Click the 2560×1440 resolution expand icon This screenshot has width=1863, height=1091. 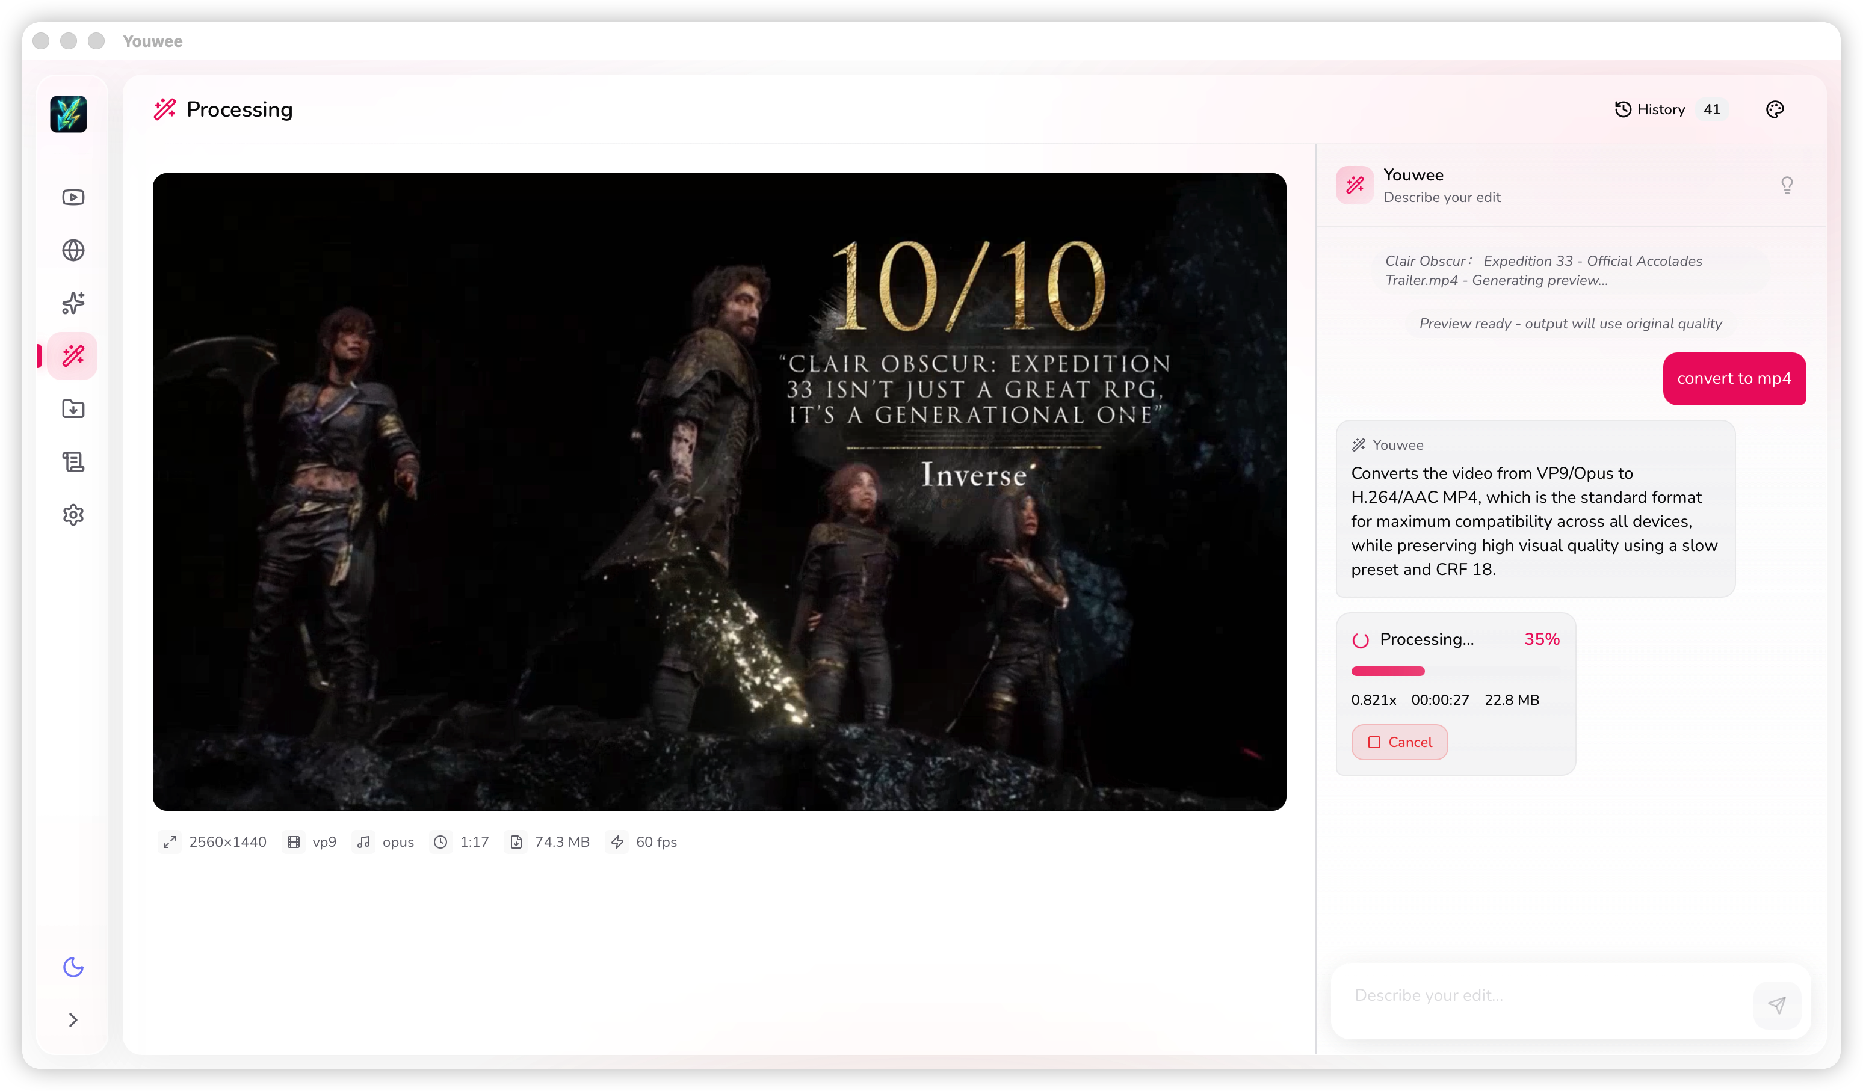[169, 841]
